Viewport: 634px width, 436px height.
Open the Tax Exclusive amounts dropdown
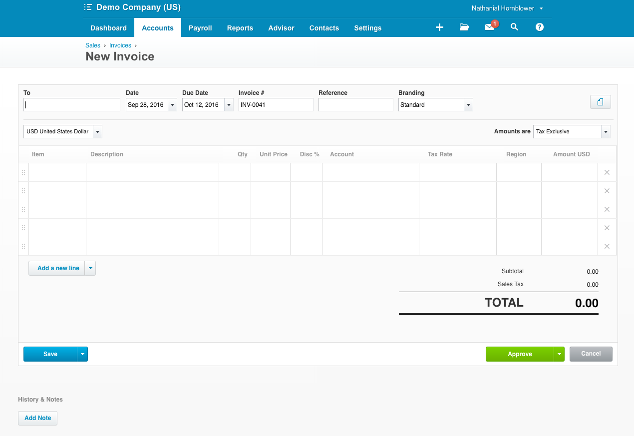pos(605,131)
